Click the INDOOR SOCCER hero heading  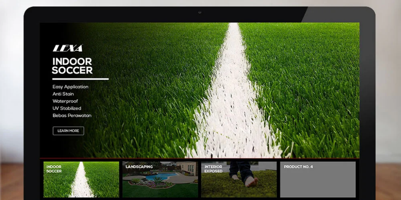pyautogui.click(x=72, y=66)
